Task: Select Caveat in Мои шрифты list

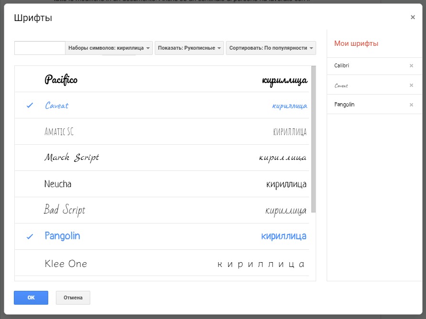Action: click(341, 85)
